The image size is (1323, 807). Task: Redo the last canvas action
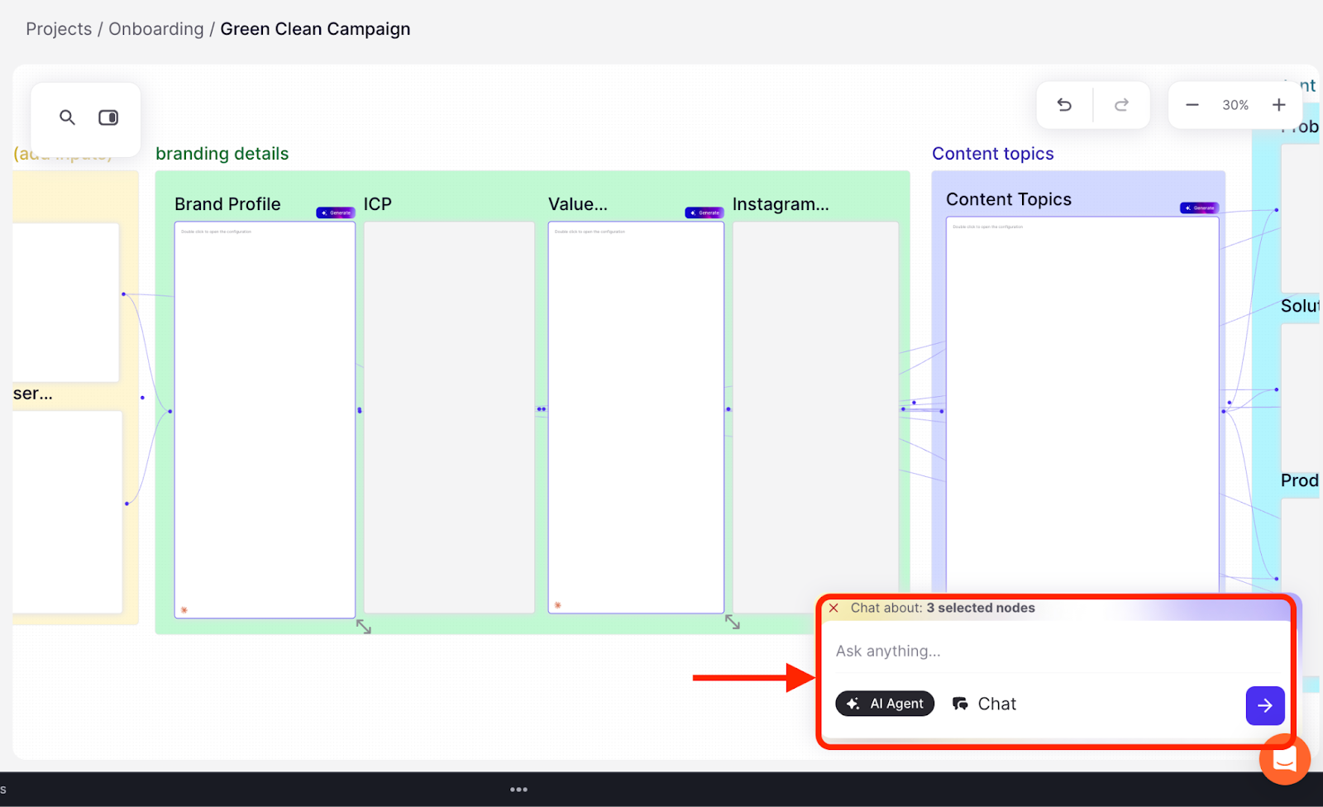[x=1121, y=105]
